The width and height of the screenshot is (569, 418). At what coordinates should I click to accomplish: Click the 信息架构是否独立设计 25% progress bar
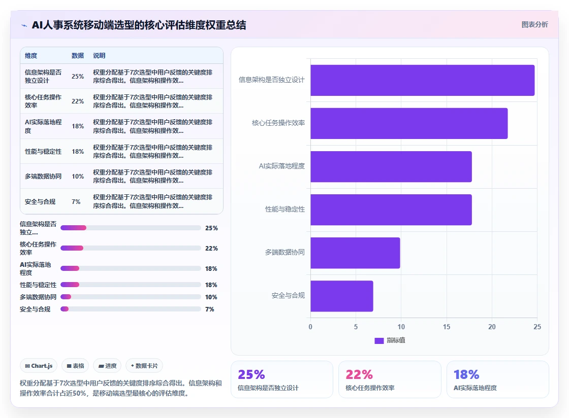pyautogui.click(x=131, y=228)
